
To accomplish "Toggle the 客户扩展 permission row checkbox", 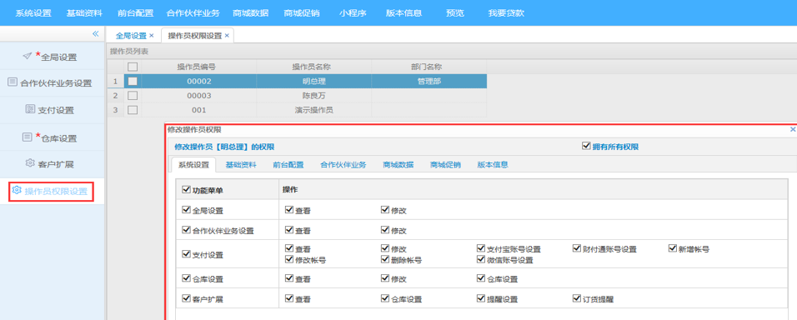I will (x=186, y=298).
